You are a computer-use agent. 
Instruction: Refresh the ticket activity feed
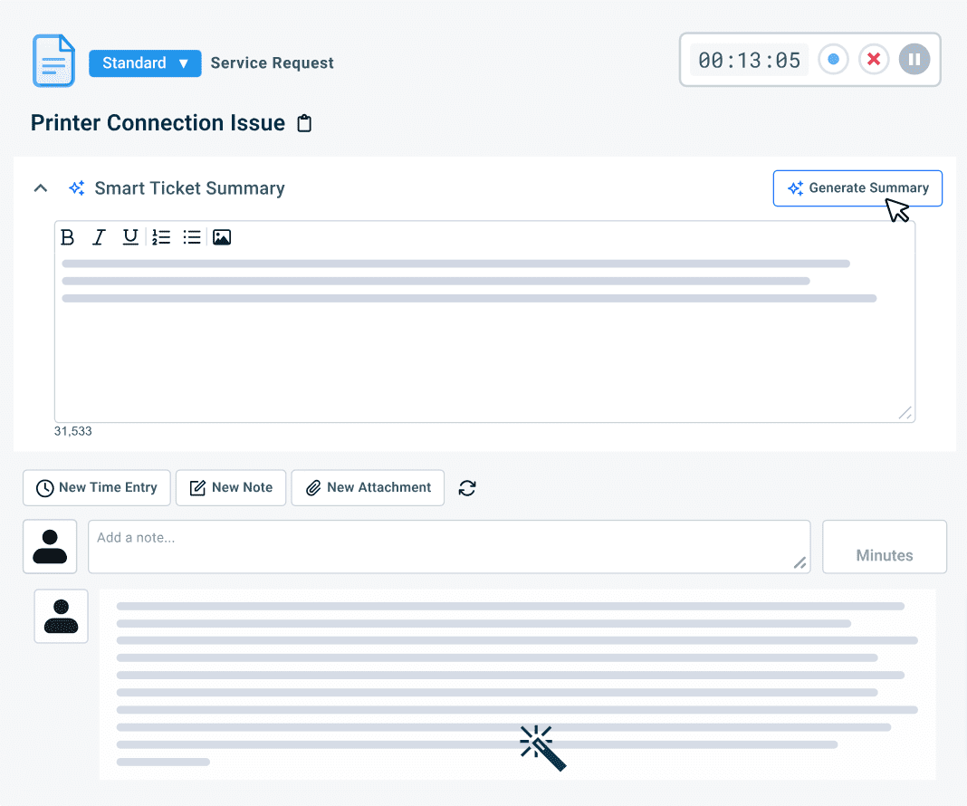[467, 488]
